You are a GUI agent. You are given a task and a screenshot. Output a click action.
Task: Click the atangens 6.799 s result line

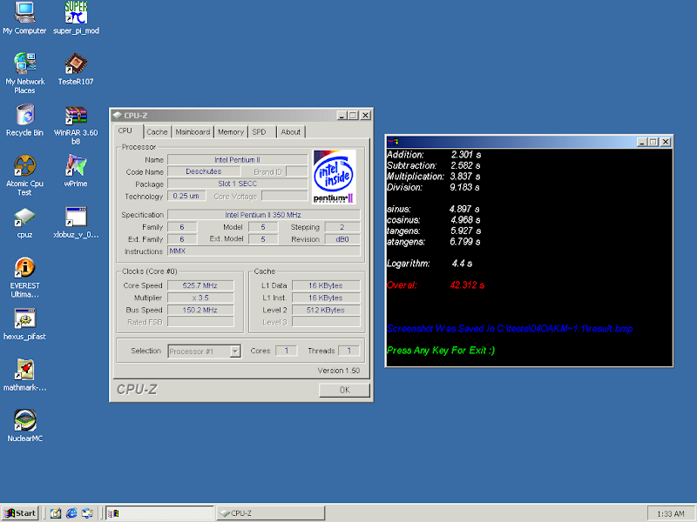(434, 242)
